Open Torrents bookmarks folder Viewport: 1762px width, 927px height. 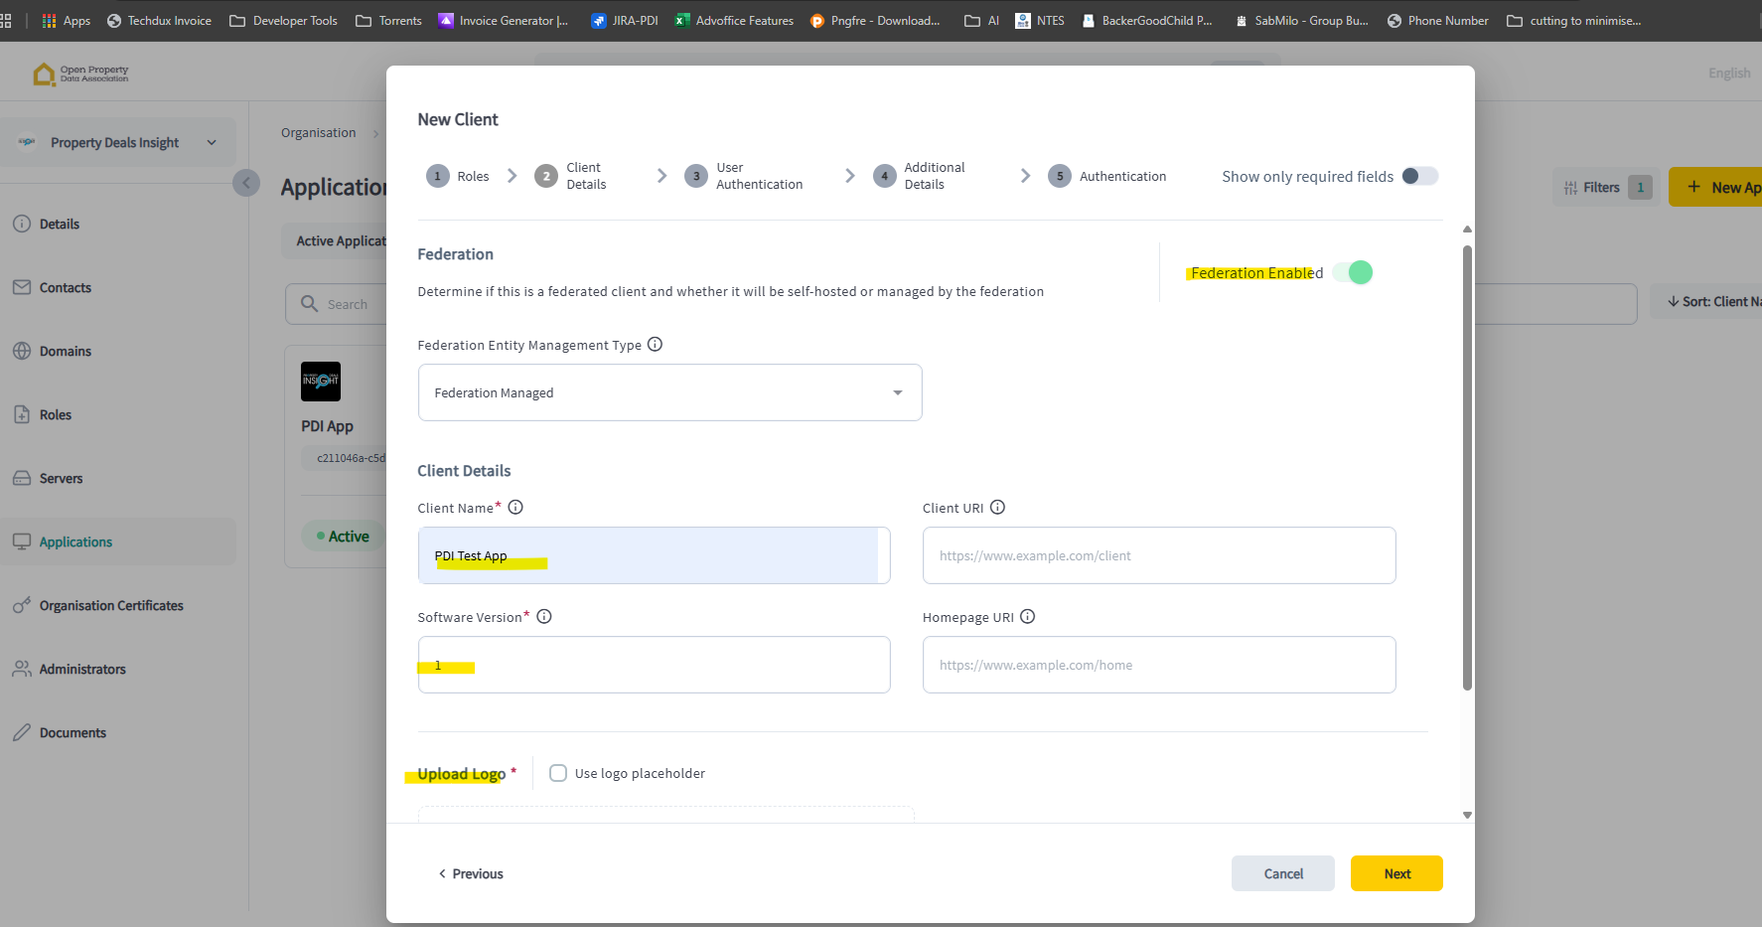pos(388,20)
